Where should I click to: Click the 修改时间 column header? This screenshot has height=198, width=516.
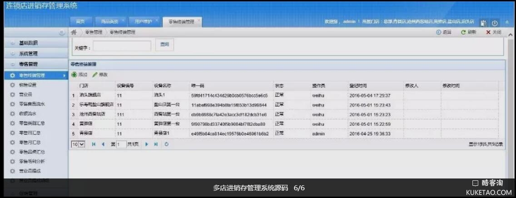point(470,85)
